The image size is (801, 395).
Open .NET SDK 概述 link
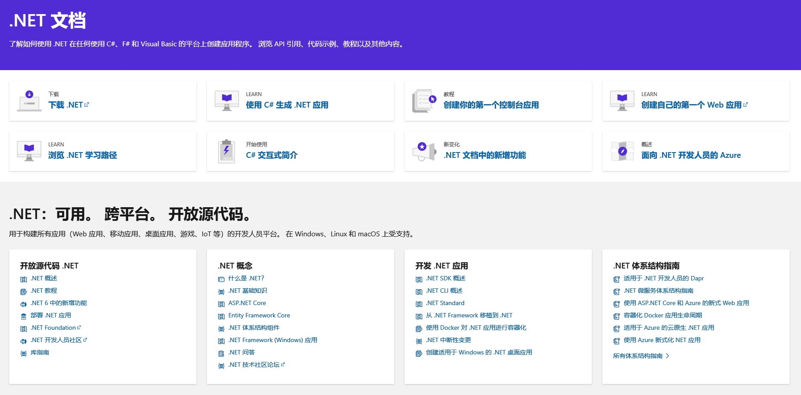(445, 278)
